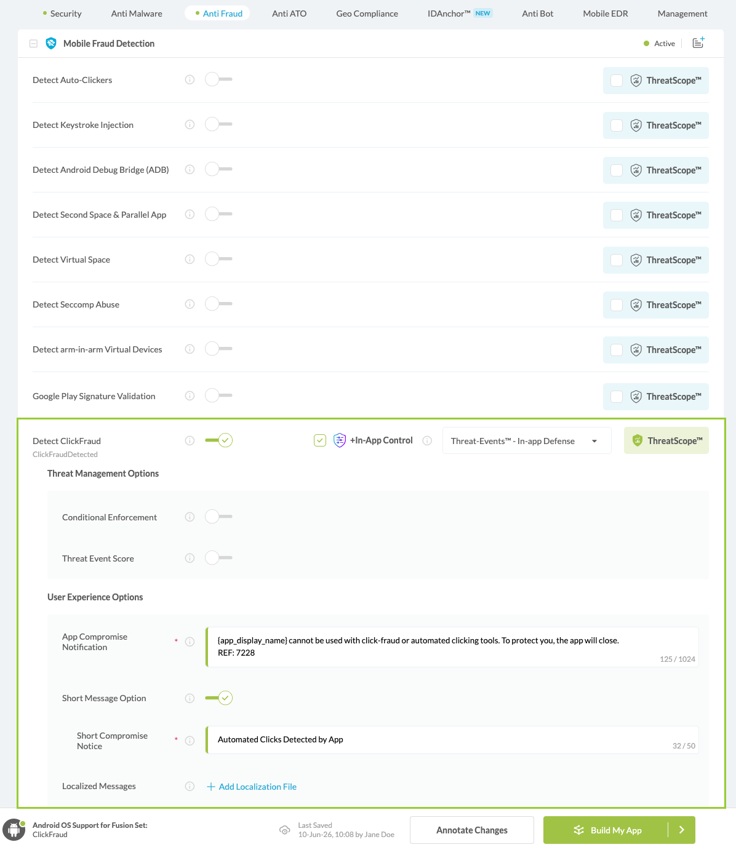Viewport: 736px width, 850px height.
Task: Show info for Detect Keystroke Injection
Action: 190,124
